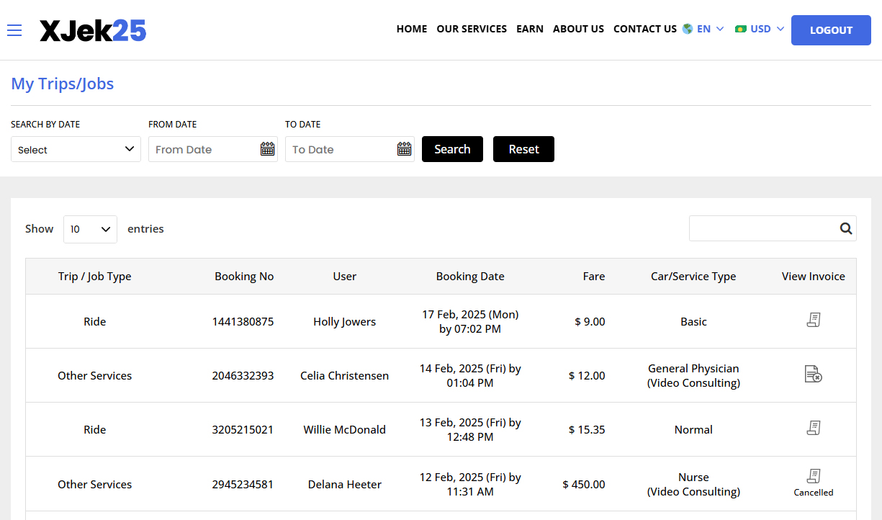Image resolution: width=882 pixels, height=520 pixels.
Task: Log out using the Logout button
Action: click(x=831, y=30)
